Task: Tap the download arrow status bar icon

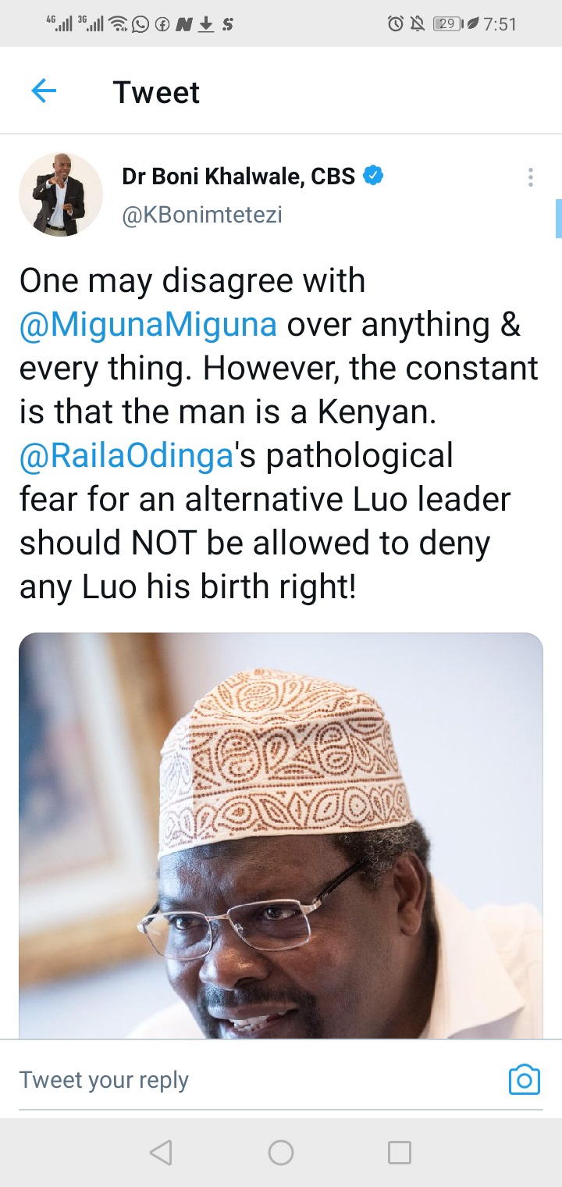Action: coord(206,24)
